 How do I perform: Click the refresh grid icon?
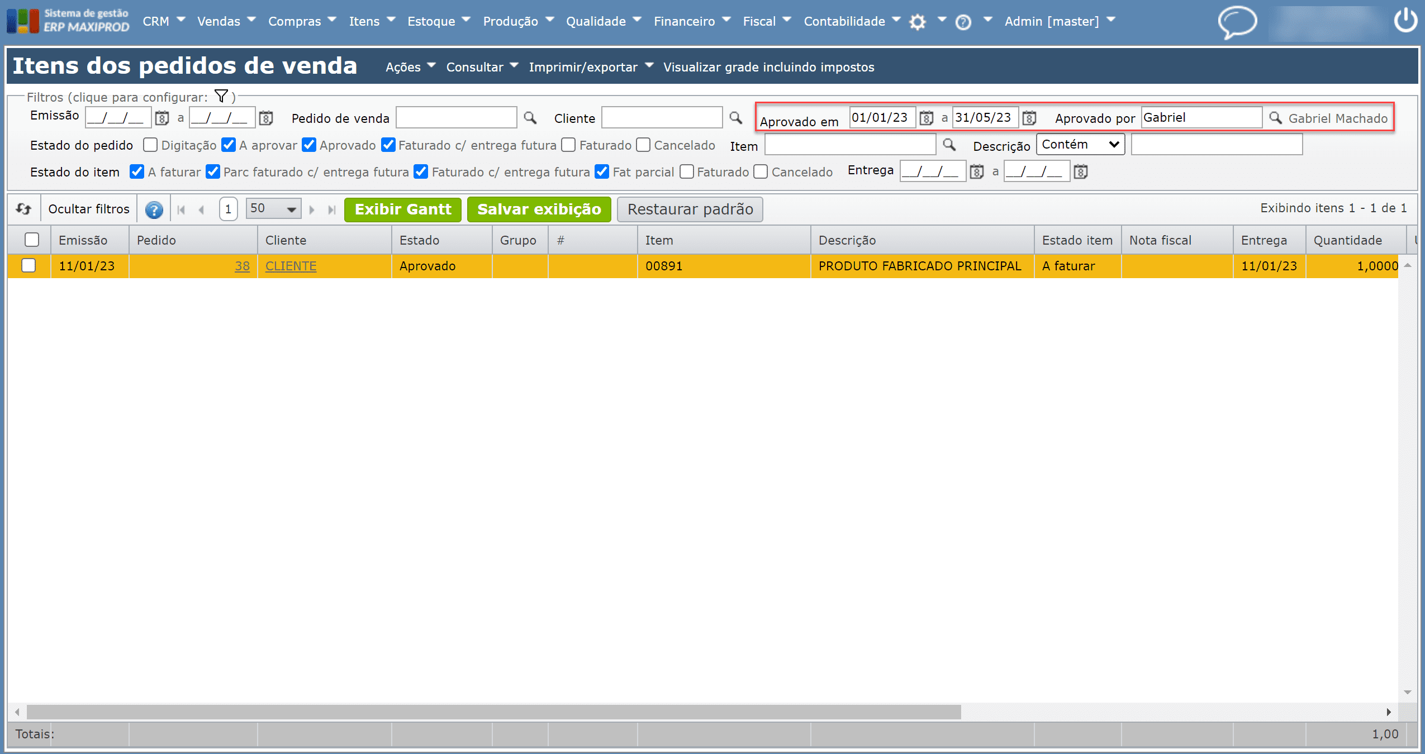point(23,209)
